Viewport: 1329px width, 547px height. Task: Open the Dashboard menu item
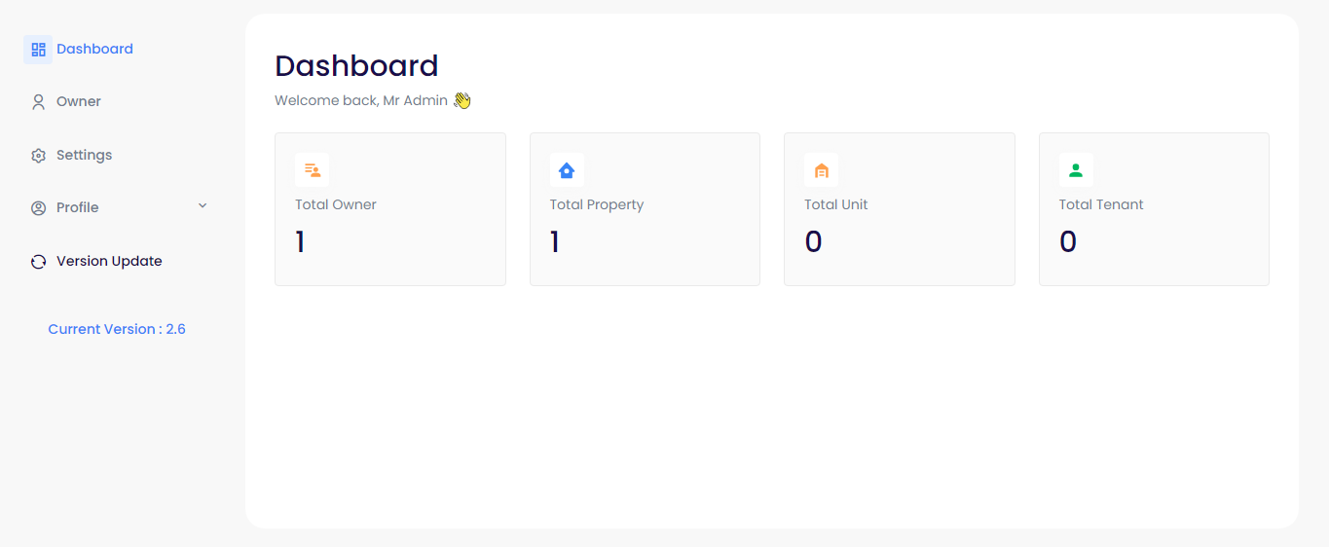(94, 49)
